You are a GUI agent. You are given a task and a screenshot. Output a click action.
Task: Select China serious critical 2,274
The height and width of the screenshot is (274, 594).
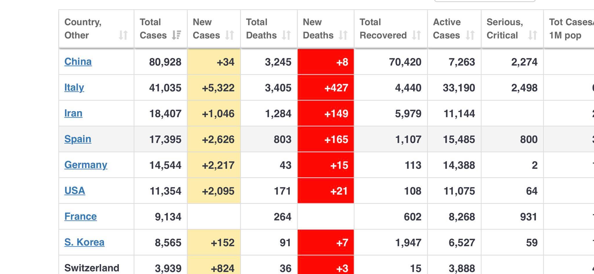click(x=524, y=62)
